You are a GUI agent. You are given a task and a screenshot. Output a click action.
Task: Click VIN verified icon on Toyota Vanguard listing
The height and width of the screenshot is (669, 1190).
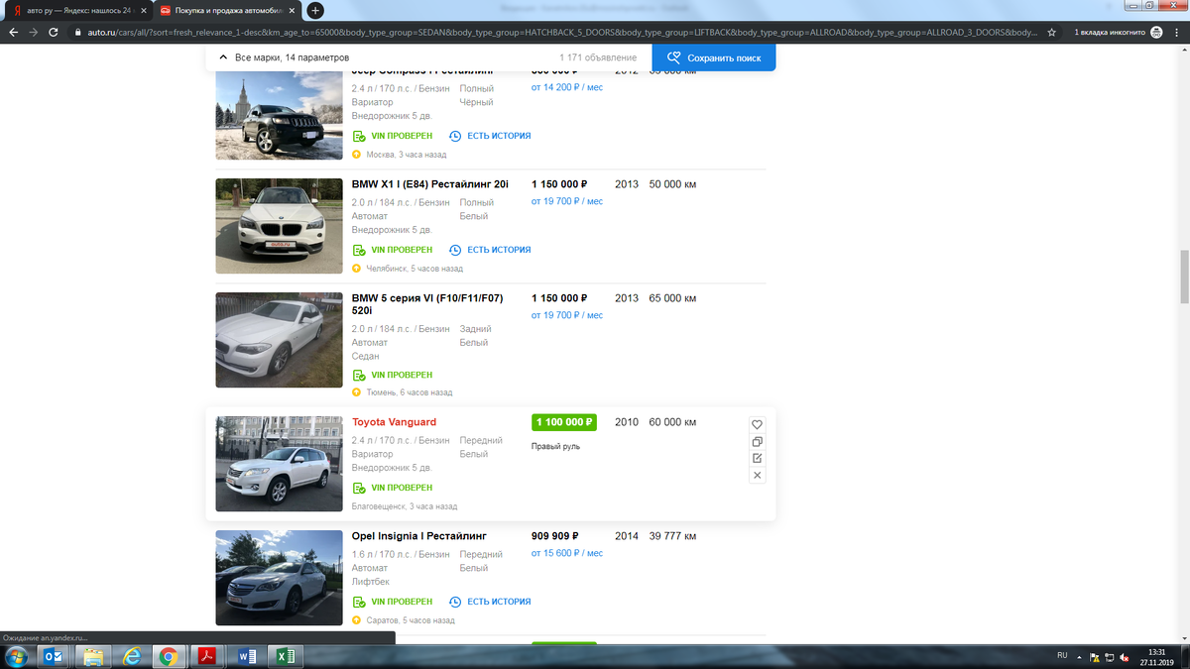359,488
